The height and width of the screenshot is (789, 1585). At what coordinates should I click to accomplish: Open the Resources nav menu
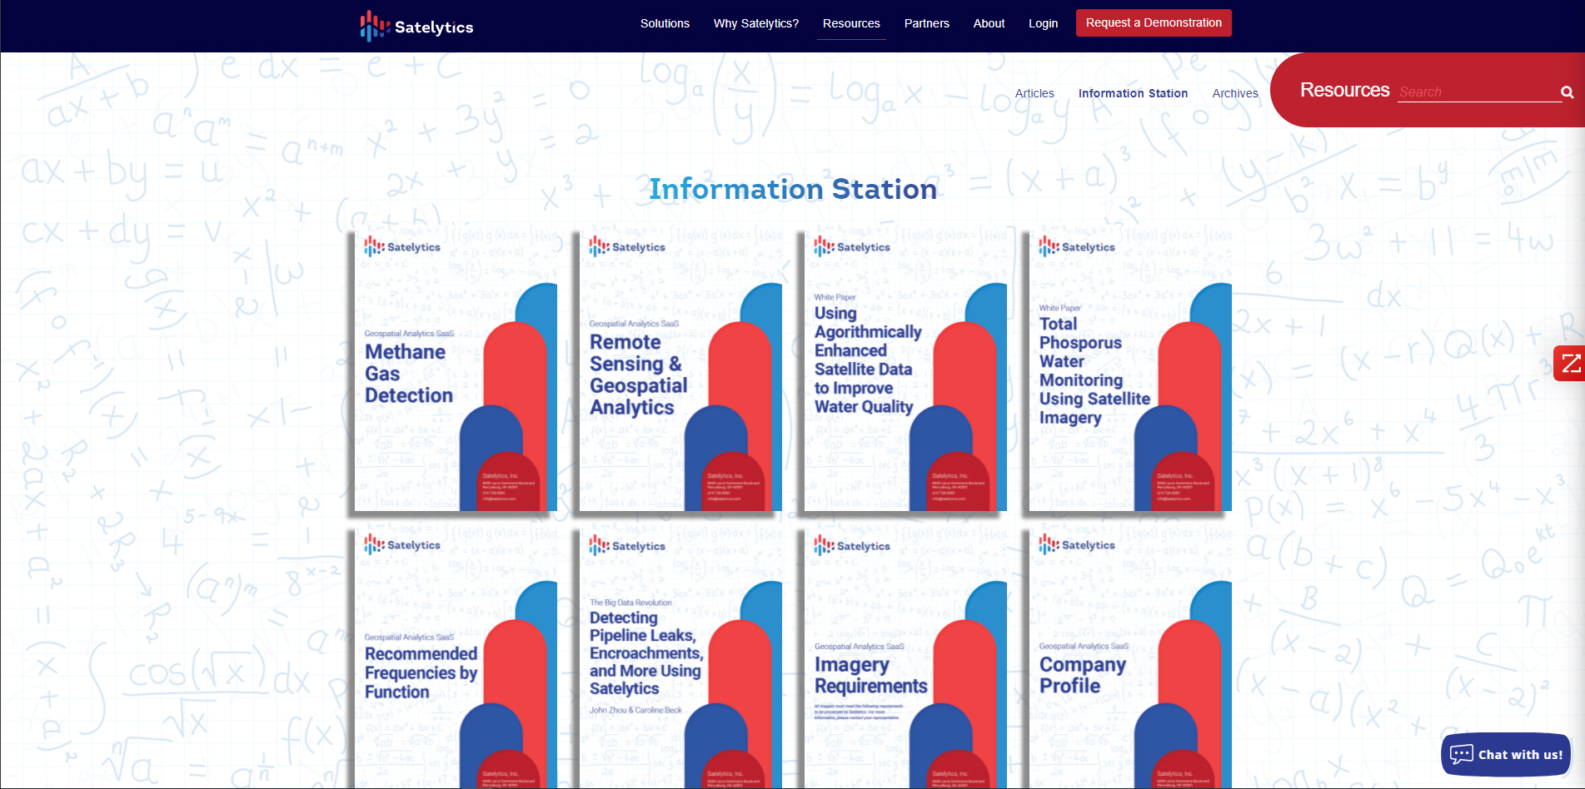click(x=851, y=23)
